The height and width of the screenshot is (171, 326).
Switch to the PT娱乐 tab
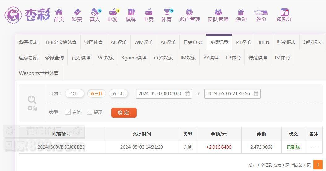[x=243, y=42]
